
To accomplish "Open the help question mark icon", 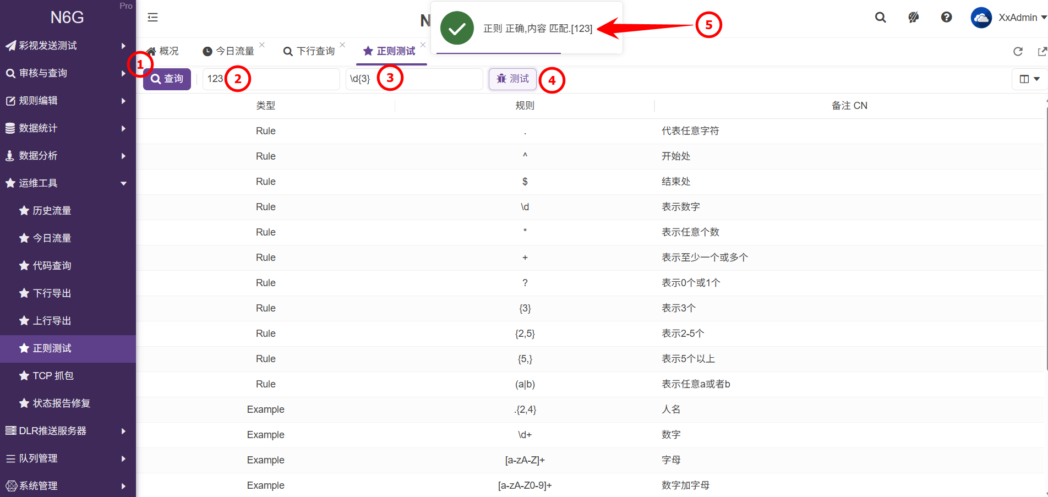I will pyautogui.click(x=947, y=18).
